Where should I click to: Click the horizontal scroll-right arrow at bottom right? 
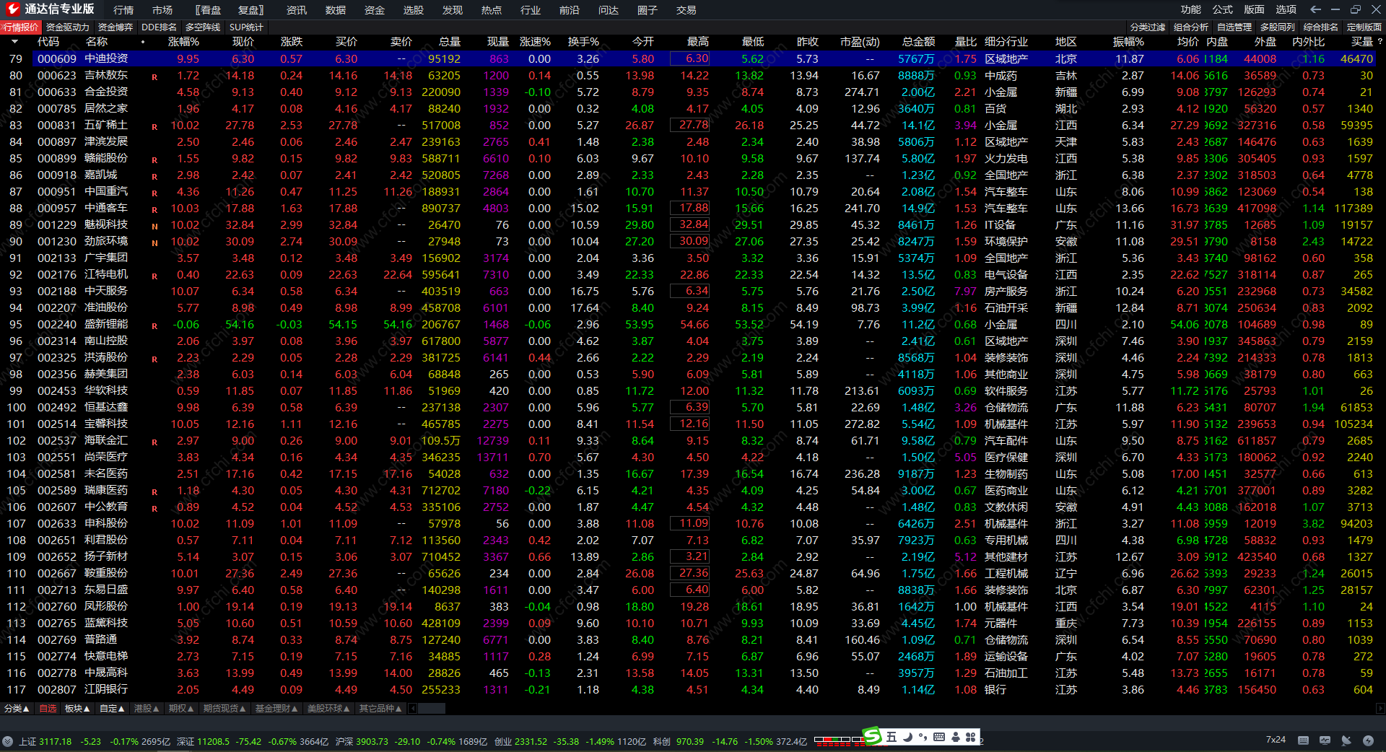coord(1380,709)
